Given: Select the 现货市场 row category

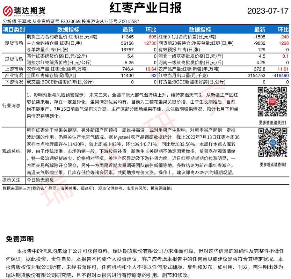Looking at the screenshot, I should (x=14, y=59).
